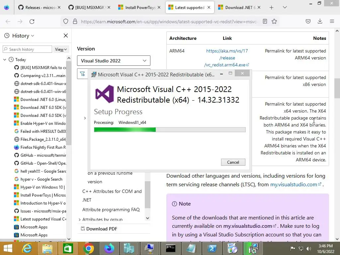Screen dimensions: 340x255
Task: Click the browser Back arrow
Action: (x=8, y=22)
